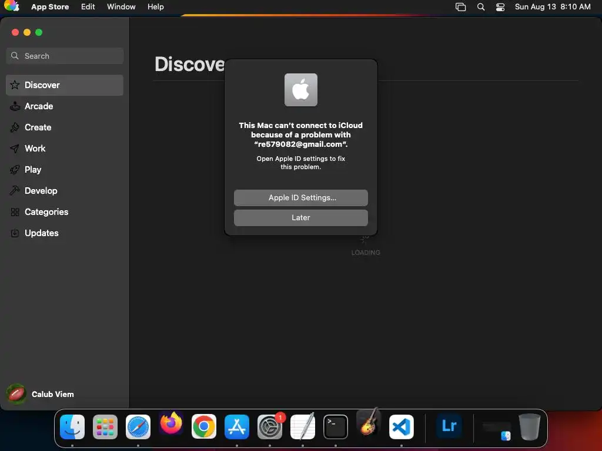Screen dimensions: 602x451
Task: Open the App Store menu
Action: click(50, 7)
